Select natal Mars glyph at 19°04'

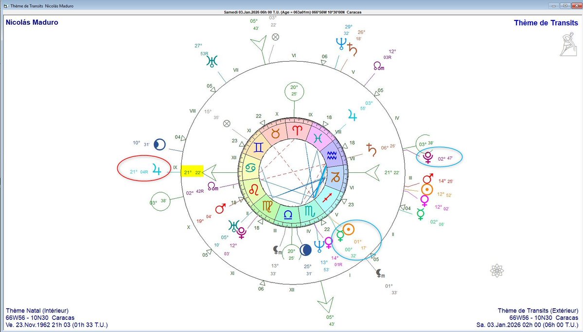coord(220,209)
